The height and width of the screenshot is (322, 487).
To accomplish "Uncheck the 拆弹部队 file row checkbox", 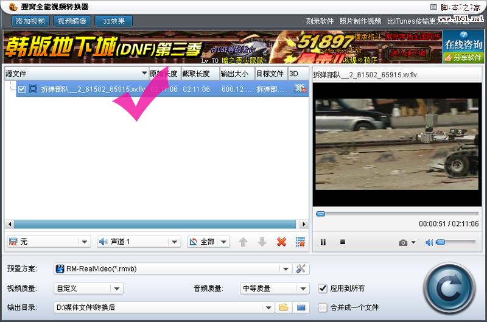I will (22, 89).
